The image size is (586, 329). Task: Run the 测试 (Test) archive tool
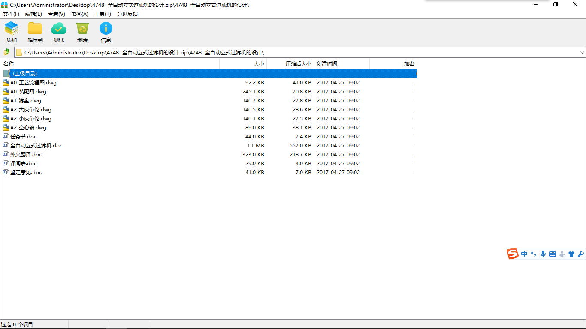tap(59, 29)
